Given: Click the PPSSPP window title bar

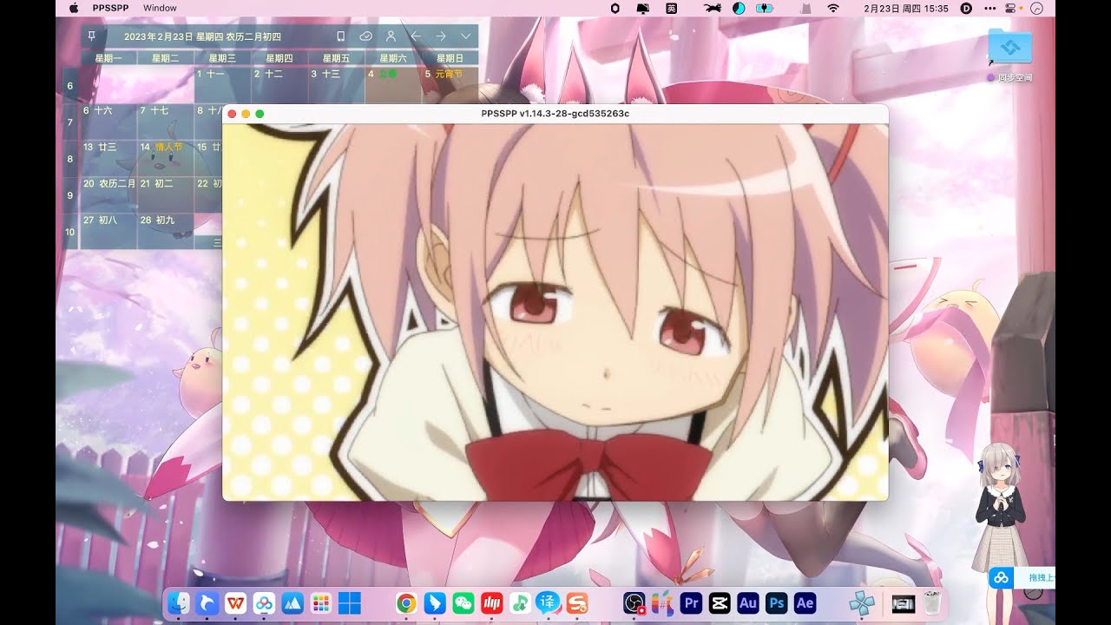Looking at the screenshot, I should 555,114.
